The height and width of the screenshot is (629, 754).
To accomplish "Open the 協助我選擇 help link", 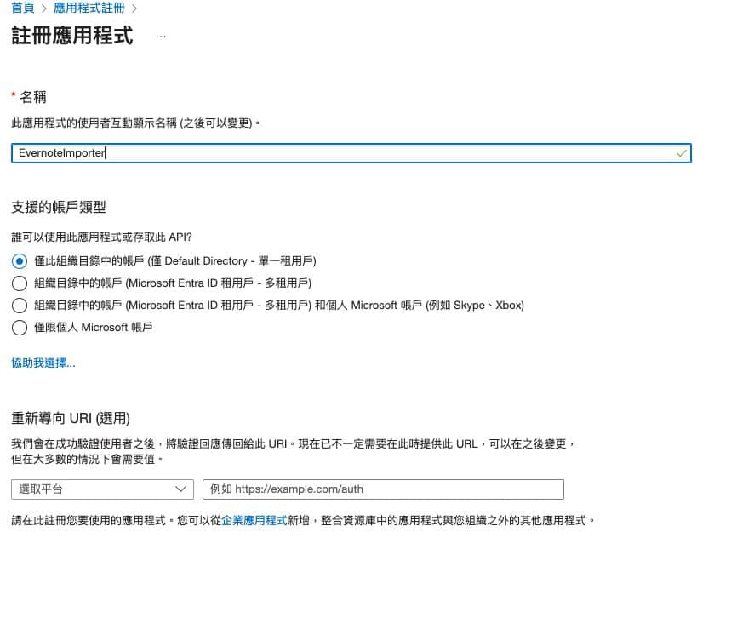I will click(43, 363).
